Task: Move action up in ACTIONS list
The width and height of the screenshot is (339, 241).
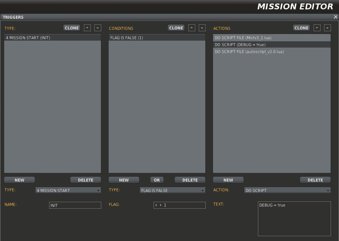Action: pos(317,28)
